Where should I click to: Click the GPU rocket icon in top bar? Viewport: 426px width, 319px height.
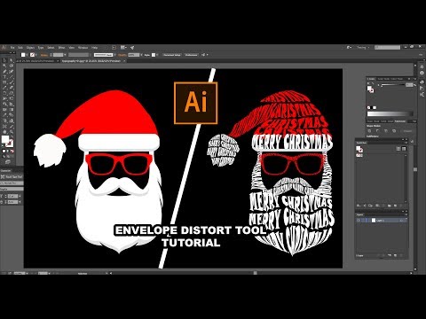coord(132,48)
